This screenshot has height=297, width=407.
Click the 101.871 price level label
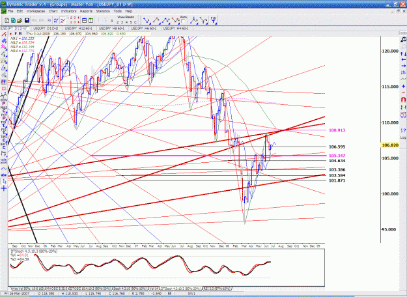[337, 180]
